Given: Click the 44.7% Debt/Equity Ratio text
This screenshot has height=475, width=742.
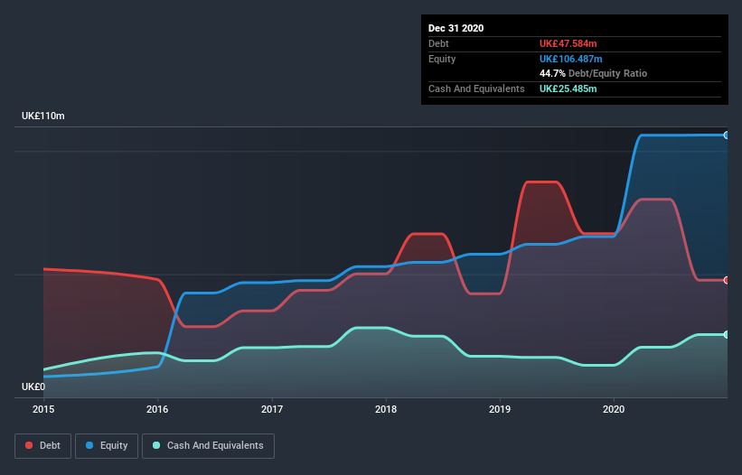Looking at the screenshot, I should [x=594, y=73].
